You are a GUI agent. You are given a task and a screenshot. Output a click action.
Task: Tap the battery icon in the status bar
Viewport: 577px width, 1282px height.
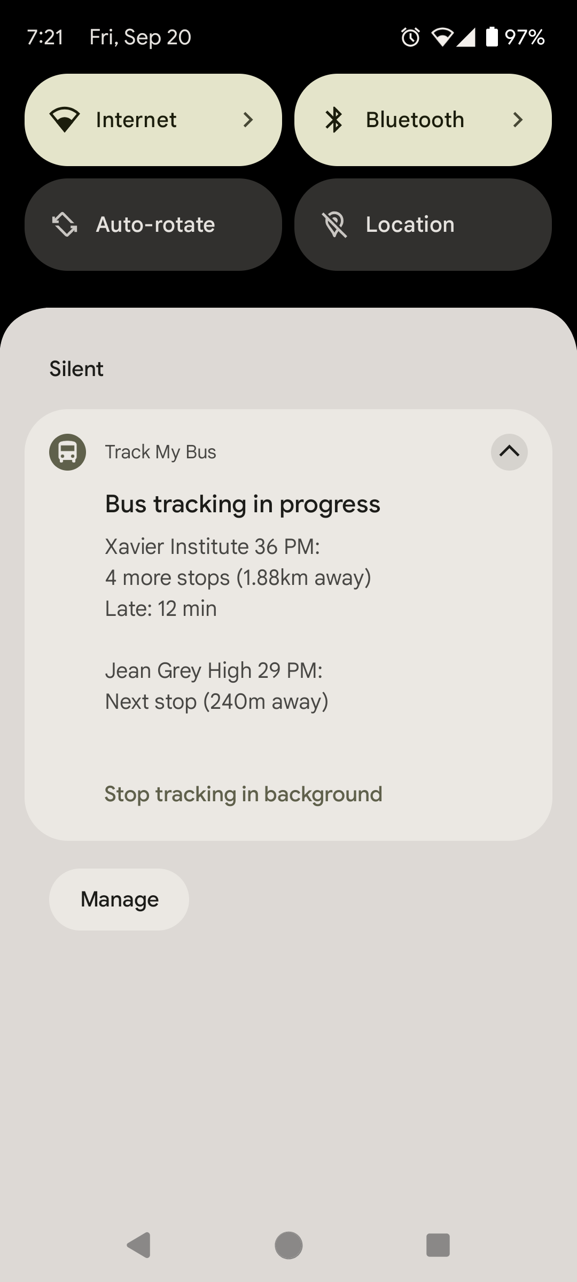point(490,36)
